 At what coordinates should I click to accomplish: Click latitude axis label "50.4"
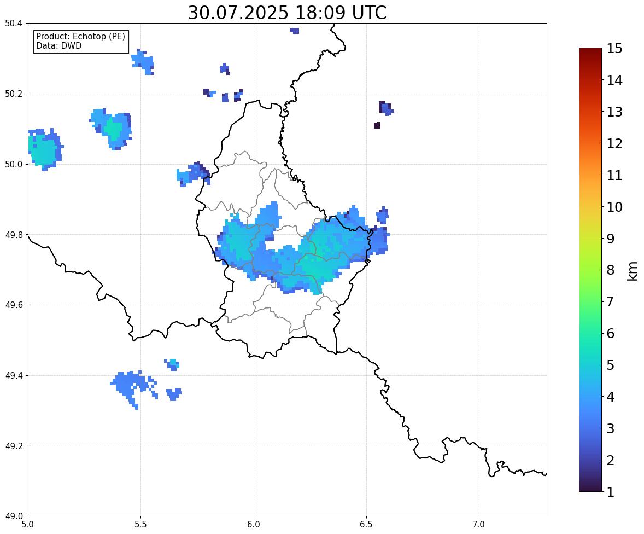(x=13, y=24)
